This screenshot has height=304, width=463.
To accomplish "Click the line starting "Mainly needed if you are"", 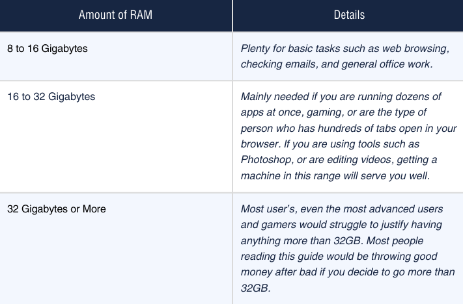I will point(341,97).
